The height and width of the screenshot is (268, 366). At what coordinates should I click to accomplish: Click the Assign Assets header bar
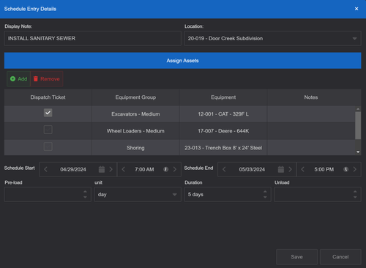coord(182,61)
